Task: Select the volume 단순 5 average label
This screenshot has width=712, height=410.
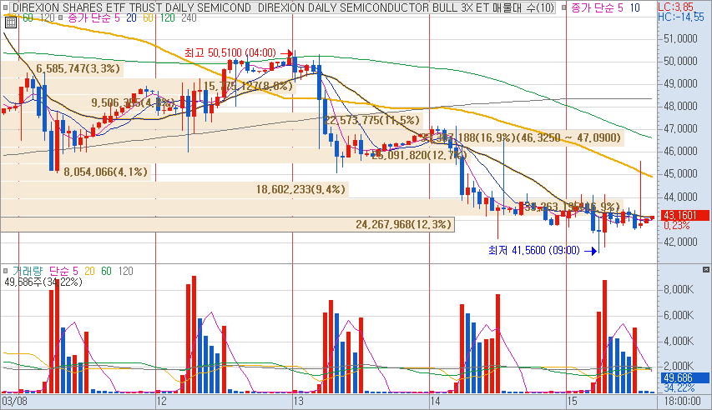Action: tap(63, 271)
